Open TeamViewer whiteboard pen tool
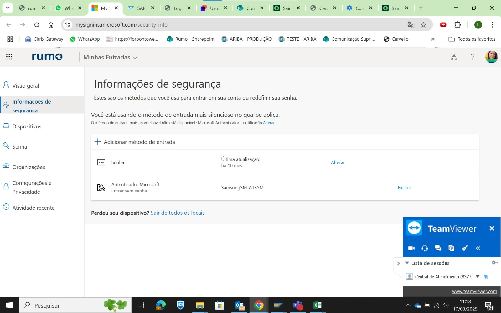Image resolution: width=501 pixels, height=313 pixels. point(465,248)
